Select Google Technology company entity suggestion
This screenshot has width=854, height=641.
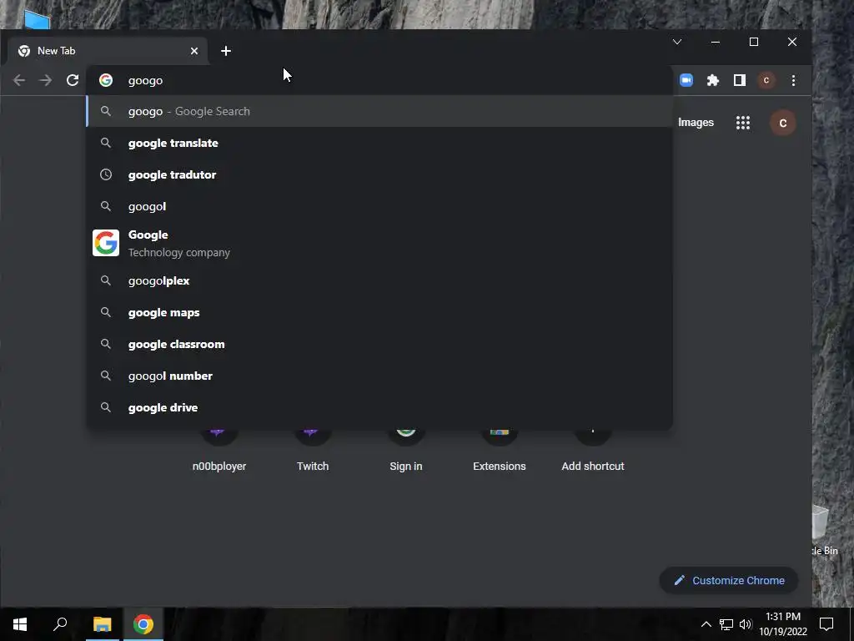point(379,243)
